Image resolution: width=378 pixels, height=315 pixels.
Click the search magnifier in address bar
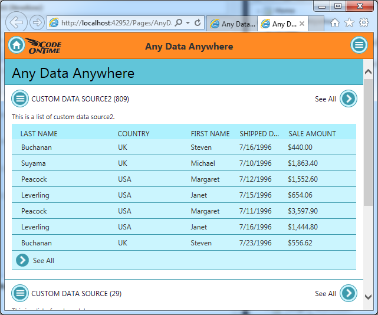tap(179, 22)
